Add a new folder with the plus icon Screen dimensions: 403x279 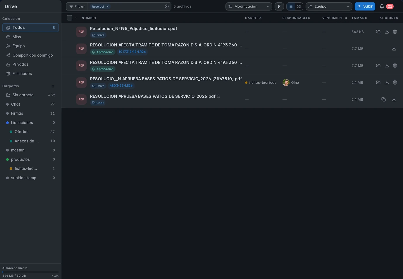[x=53, y=86]
